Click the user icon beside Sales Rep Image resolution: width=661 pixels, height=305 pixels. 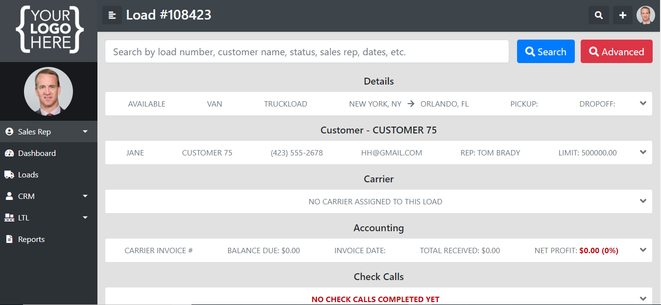[x=10, y=131]
